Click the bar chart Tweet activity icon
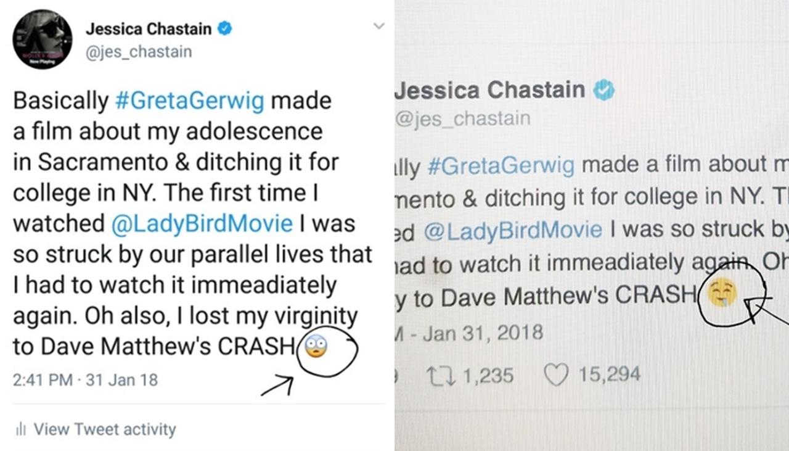 click(x=20, y=429)
